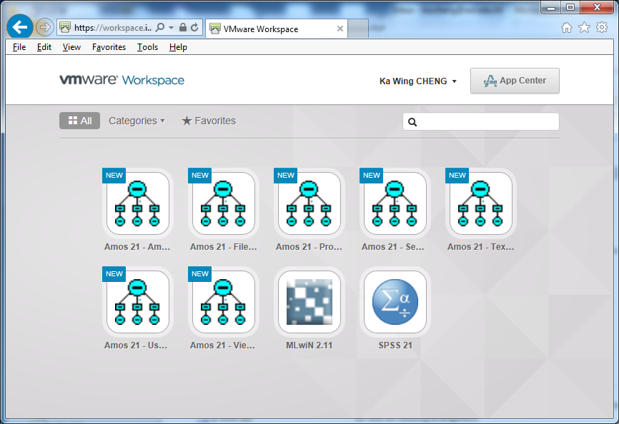This screenshot has height=424, width=619.
Task: Click the MLwiN 2.11 label text
Action: (309, 345)
